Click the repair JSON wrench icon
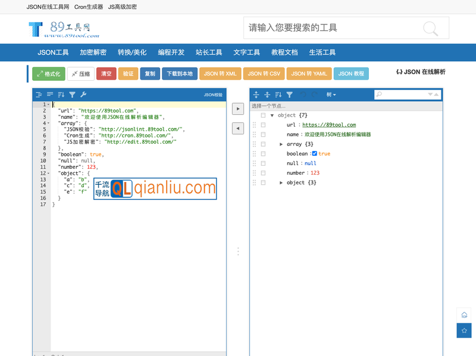Viewport: 476px width, 356px height. point(83,94)
